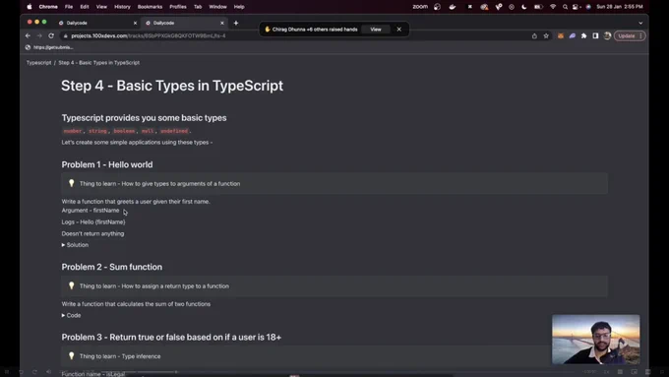This screenshot has width=669, height=377.
Task: Open the getsubmis bookmark
Action: coord(49,47)
